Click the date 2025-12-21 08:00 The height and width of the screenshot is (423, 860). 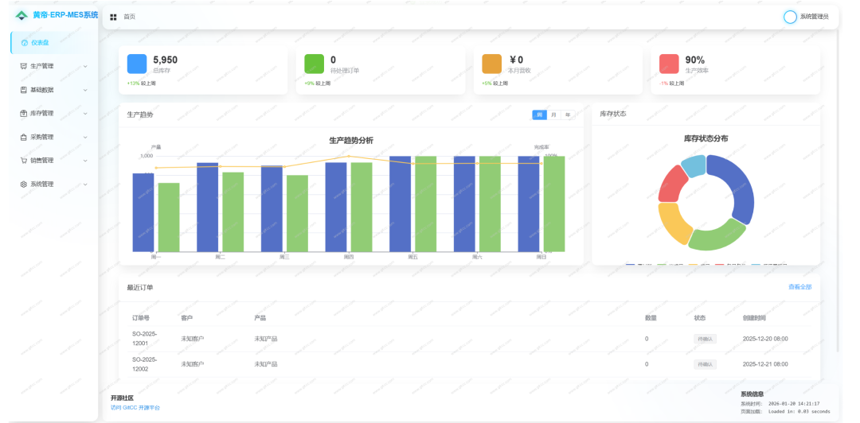coord(765,364)
